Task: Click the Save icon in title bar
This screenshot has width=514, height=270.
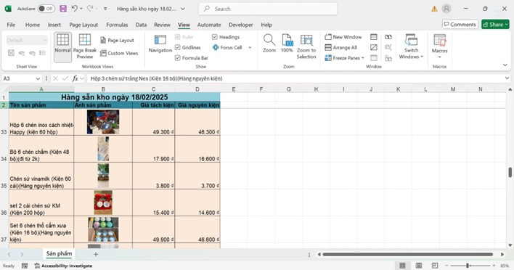Action: click(x=63, y=9)
